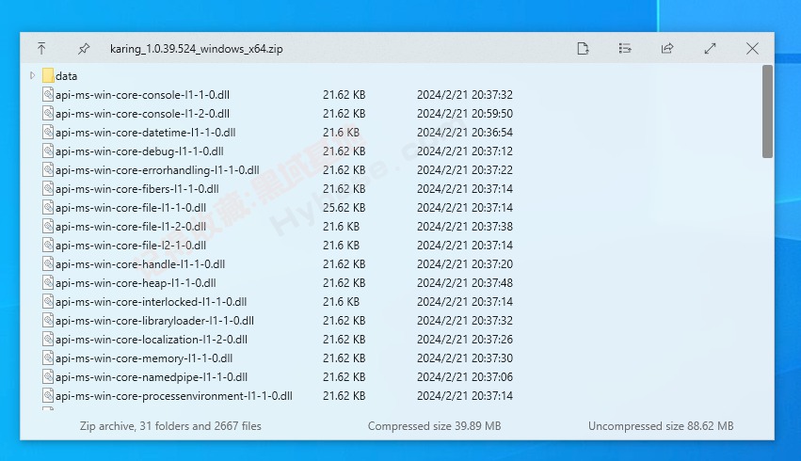Select file name api-ms-win-core-file-l2-1-0.dll
Image resolution: width=801 pixels, height=461 pixels.
coord(131,245)
